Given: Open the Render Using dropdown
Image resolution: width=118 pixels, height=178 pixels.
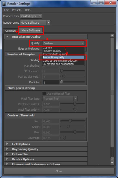Looking at the screenshot, I should (35, 23).
